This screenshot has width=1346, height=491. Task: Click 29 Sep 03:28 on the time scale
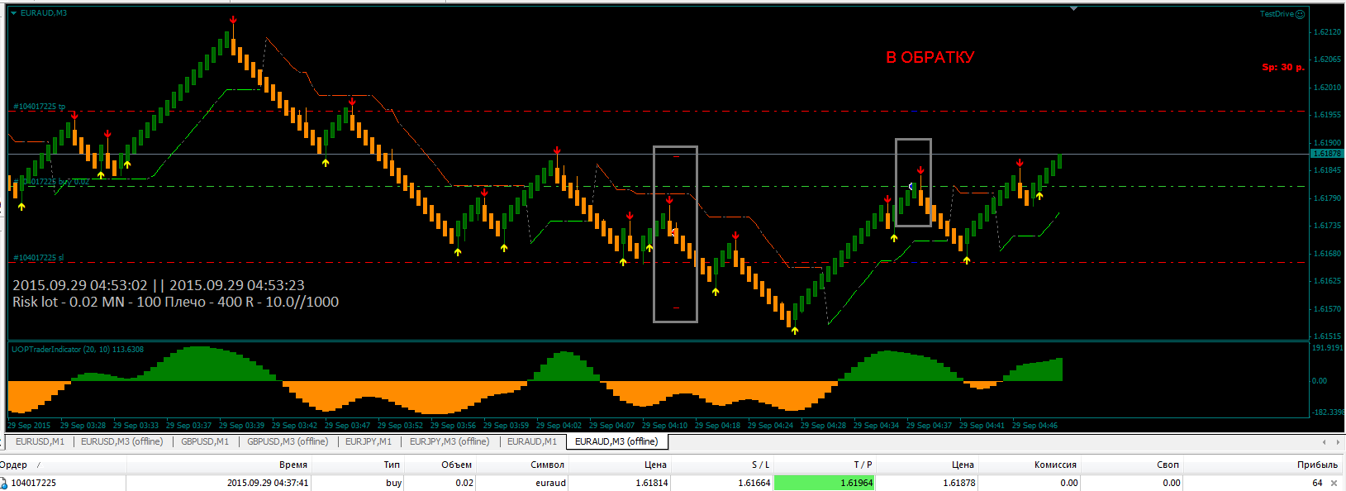83,426
